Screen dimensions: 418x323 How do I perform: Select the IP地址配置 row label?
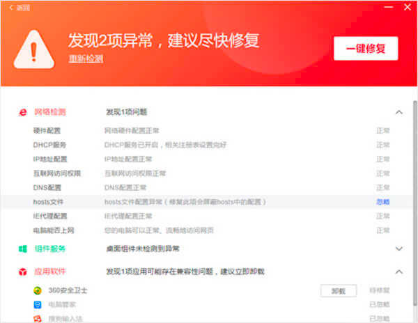[x=50, y=159]
